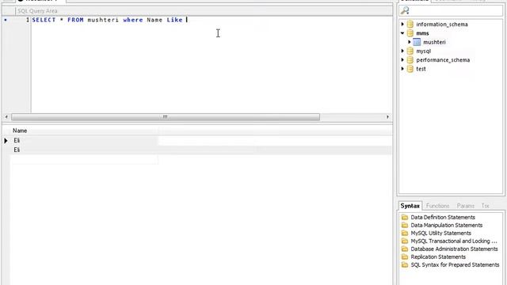Click the horizontal scrollbar thumb of query area

coord(166,117)
